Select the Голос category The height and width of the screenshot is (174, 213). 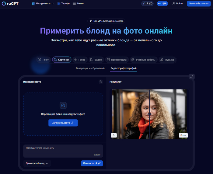(x=80, y=60)
